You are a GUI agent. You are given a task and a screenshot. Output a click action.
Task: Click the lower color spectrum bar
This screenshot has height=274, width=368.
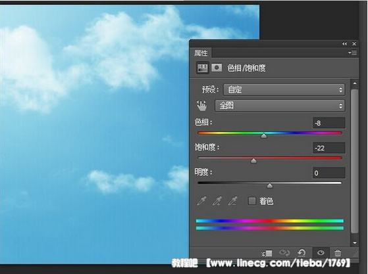point(270,228)
